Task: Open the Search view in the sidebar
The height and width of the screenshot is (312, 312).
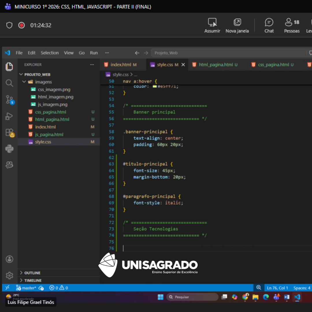Action: tap(9, 83)
